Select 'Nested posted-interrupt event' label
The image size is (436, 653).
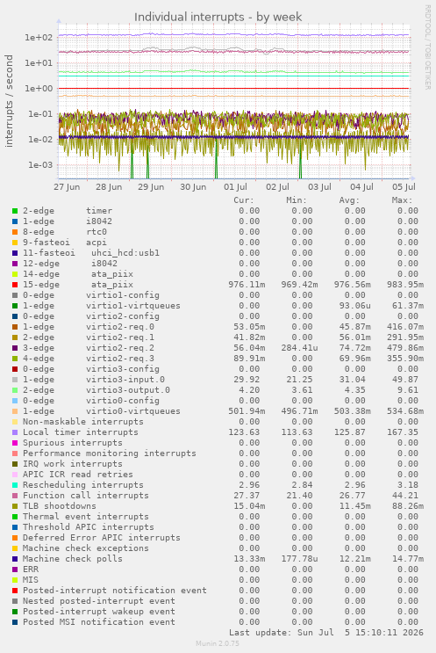point(99,601)
